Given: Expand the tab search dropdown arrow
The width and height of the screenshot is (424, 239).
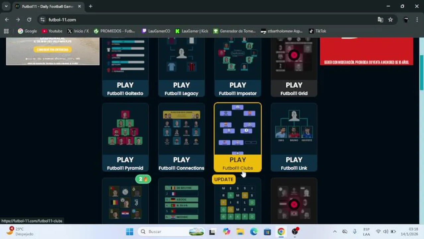Looking at the screenshot, I should click(x=6, y=6).
